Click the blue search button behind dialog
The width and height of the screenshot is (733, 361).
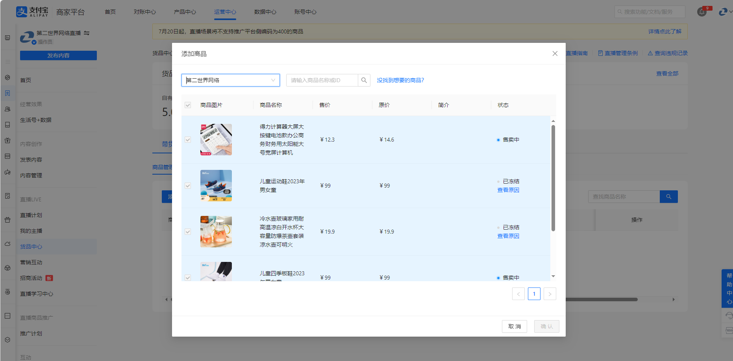pos(668,197)
